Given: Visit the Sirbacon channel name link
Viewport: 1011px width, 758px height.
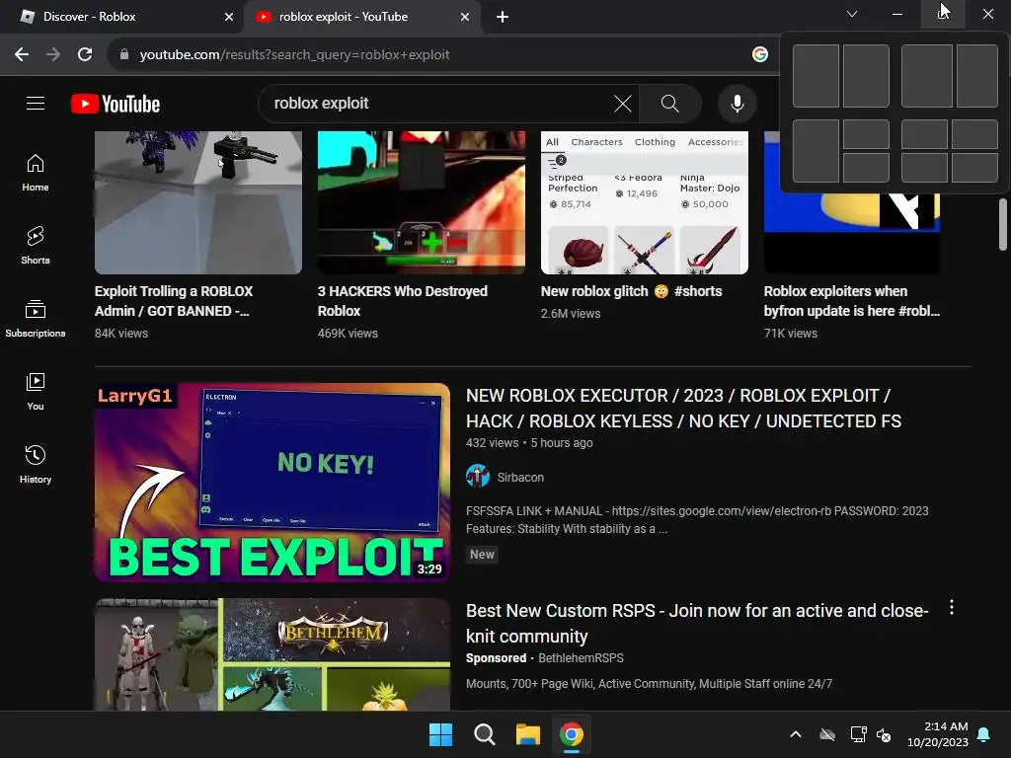Looking at the screenshot, I should pyautogui.click(x=520, y=478).
